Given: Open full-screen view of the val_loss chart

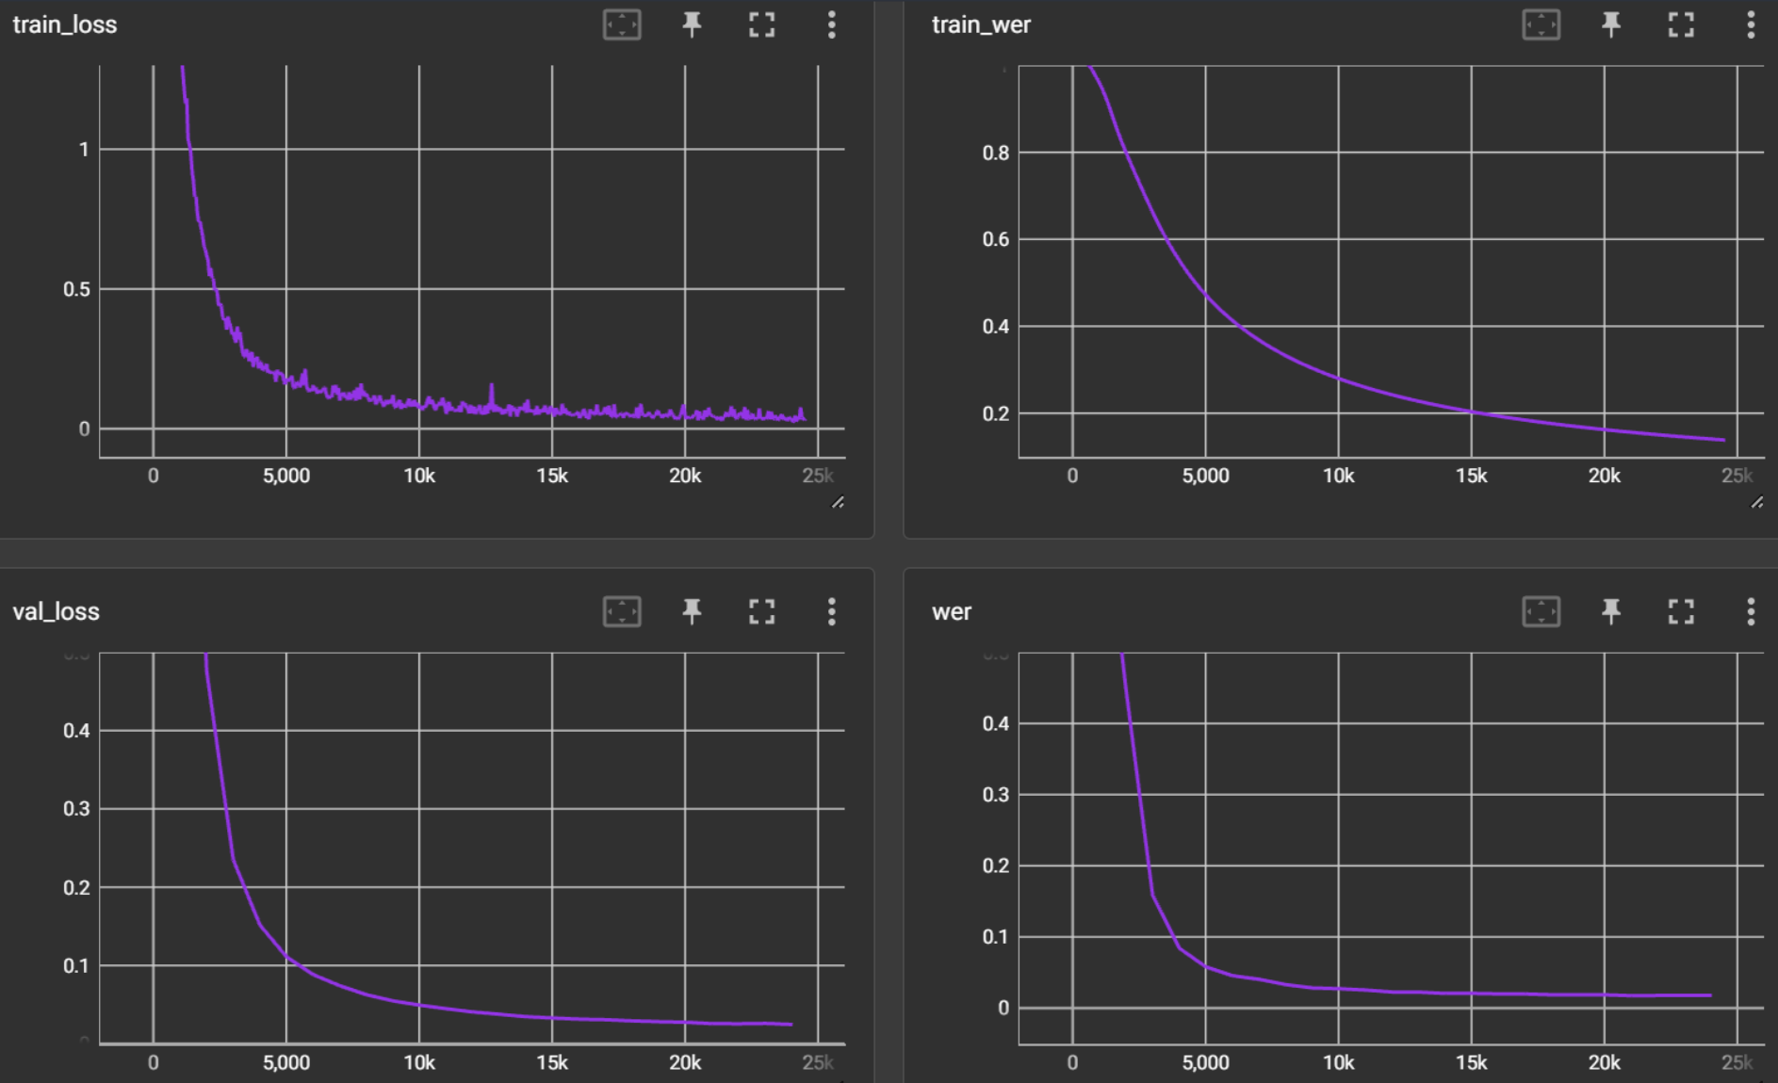Looking at the screenshot, I should [x=761, y=611].
